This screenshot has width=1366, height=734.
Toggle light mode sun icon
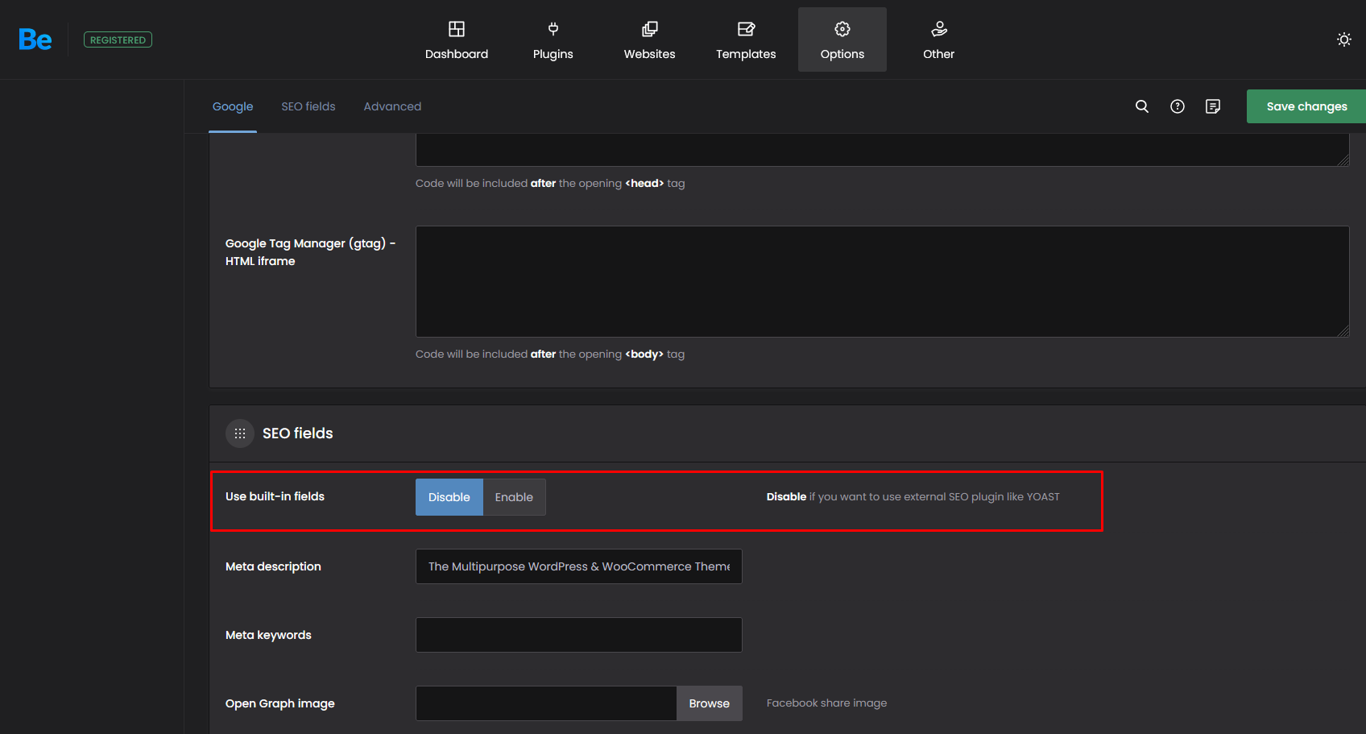[x=1344, y=39]
